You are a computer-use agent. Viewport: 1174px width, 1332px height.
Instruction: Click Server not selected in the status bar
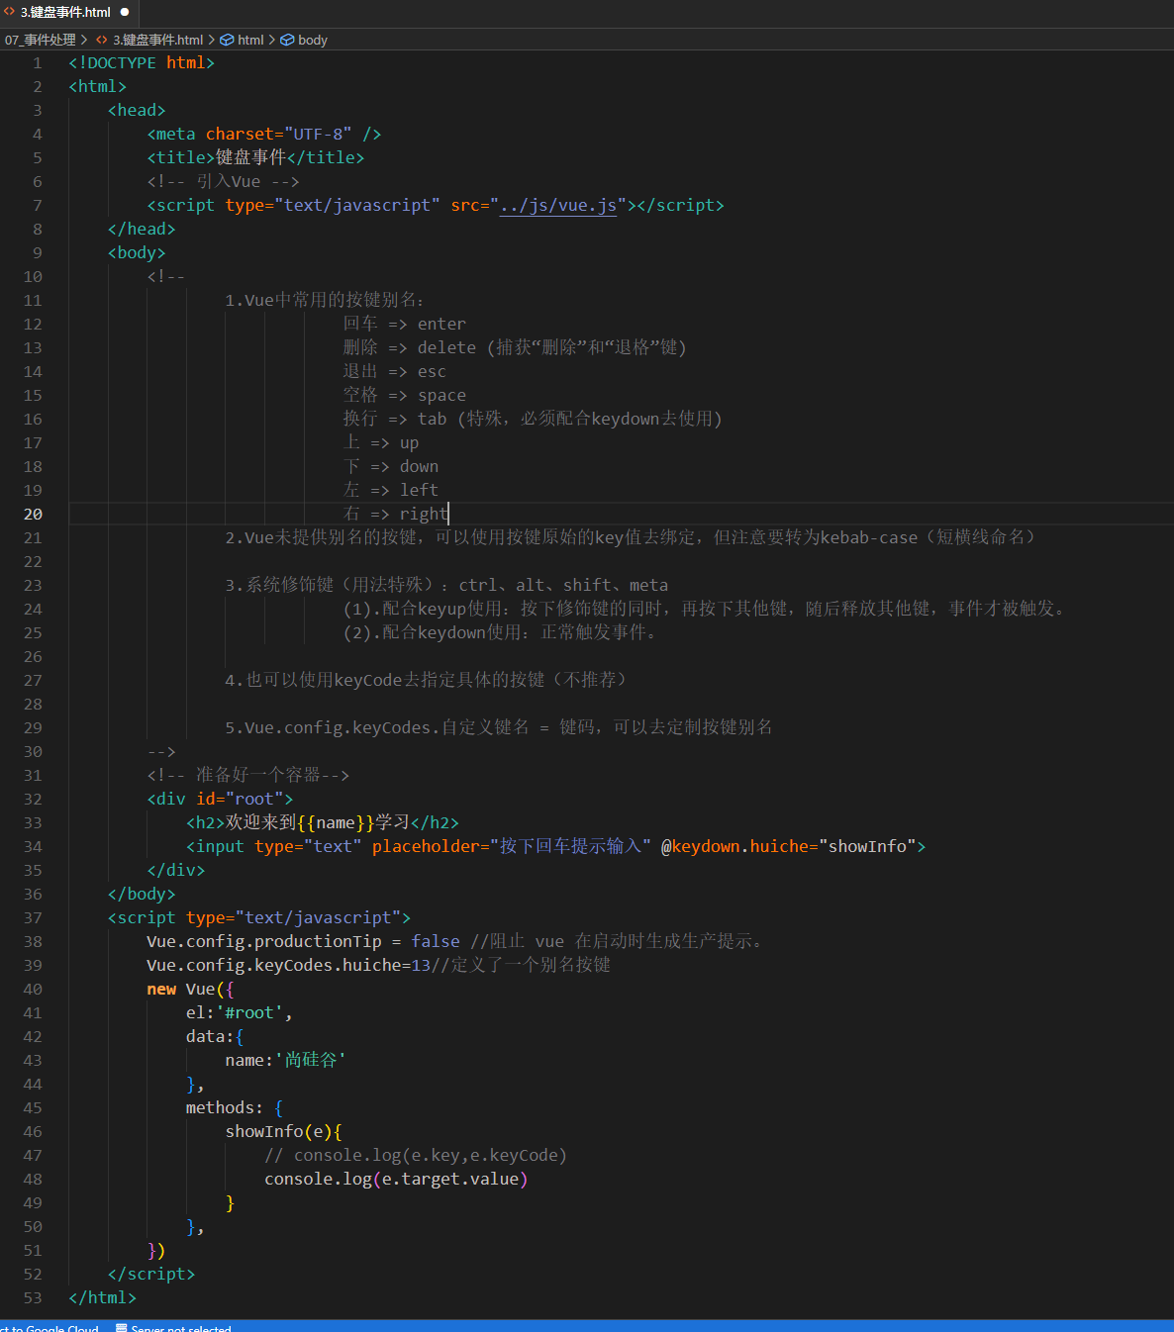[181, 1328]
